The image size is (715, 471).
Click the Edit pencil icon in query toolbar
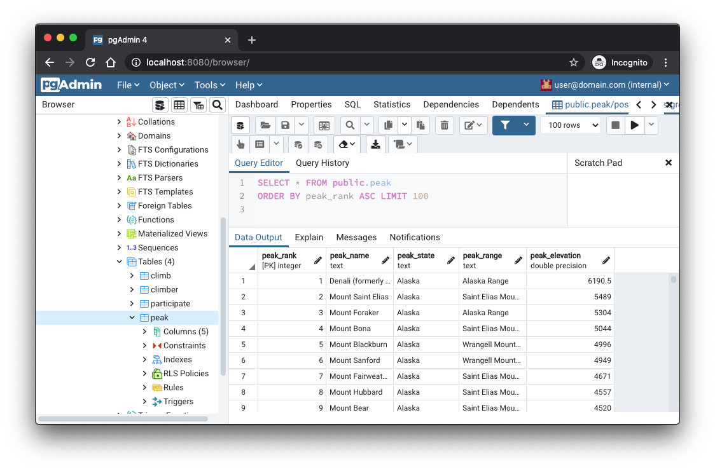point(473,125)
